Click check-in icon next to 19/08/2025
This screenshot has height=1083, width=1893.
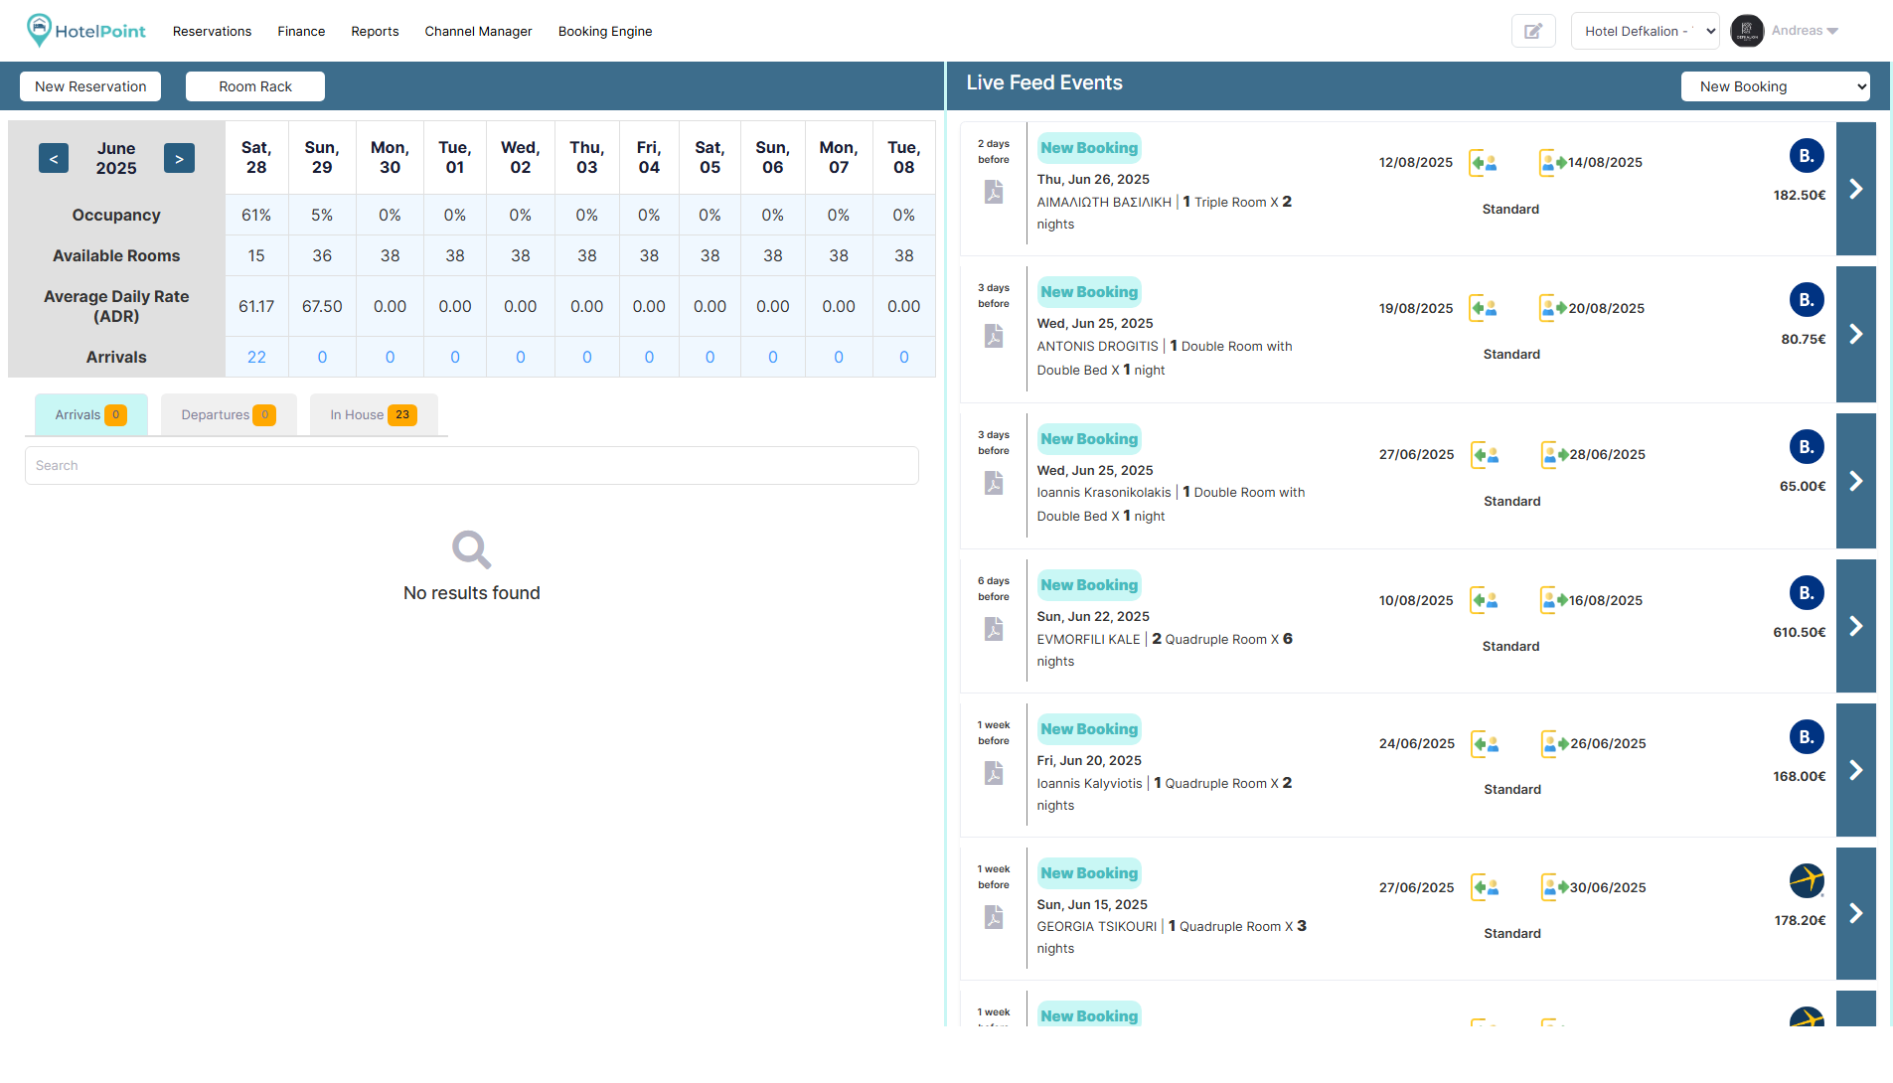click(1484, 308)
